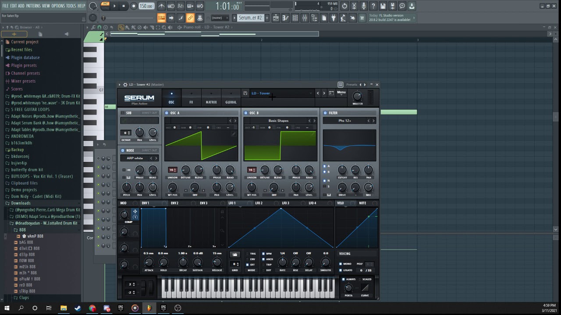Open Chrome from the Windows taskbar
Image resolution: width=561 pixels, height=315 pixels.
click(x=92, y=308)
